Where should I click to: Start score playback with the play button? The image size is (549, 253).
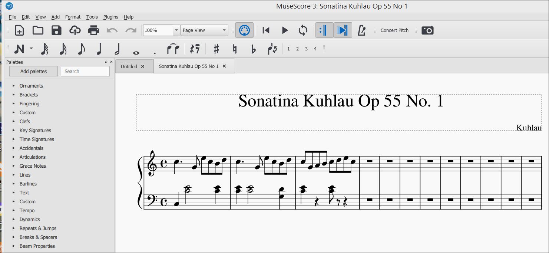[285, 30]
